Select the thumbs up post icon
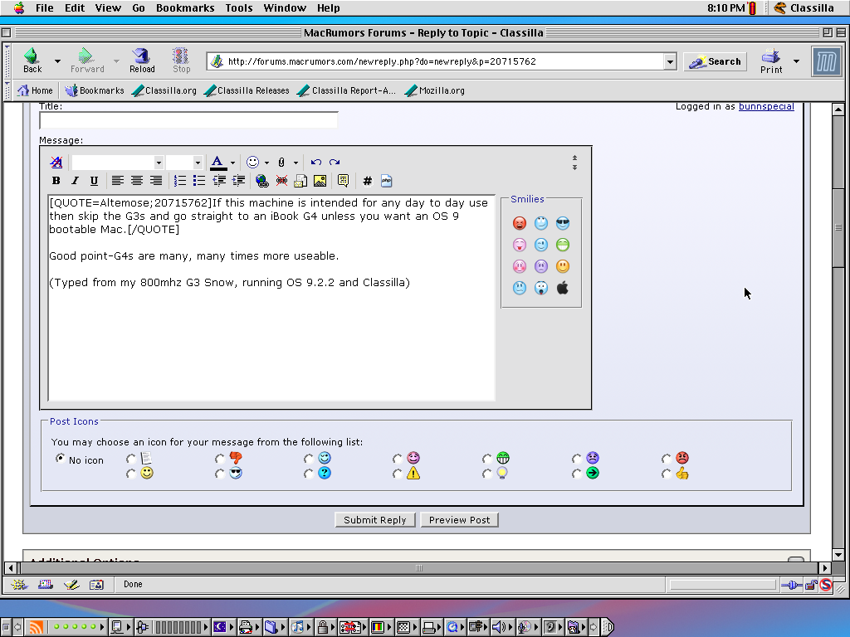The height and width of the screenshot is (637, 850). coord(667,474)
